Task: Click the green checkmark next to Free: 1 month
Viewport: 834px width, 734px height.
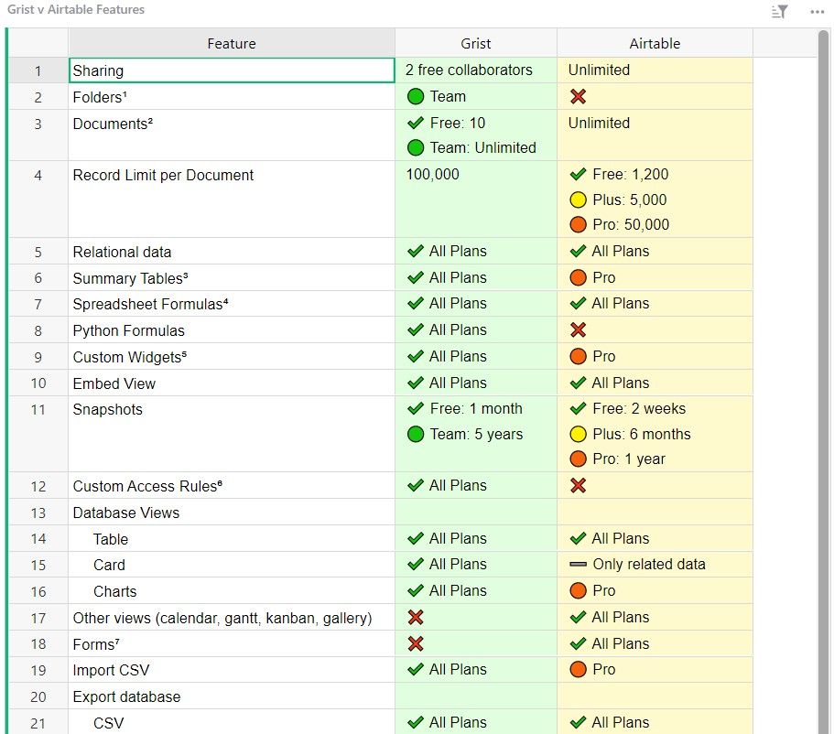Action: (416, 408)
